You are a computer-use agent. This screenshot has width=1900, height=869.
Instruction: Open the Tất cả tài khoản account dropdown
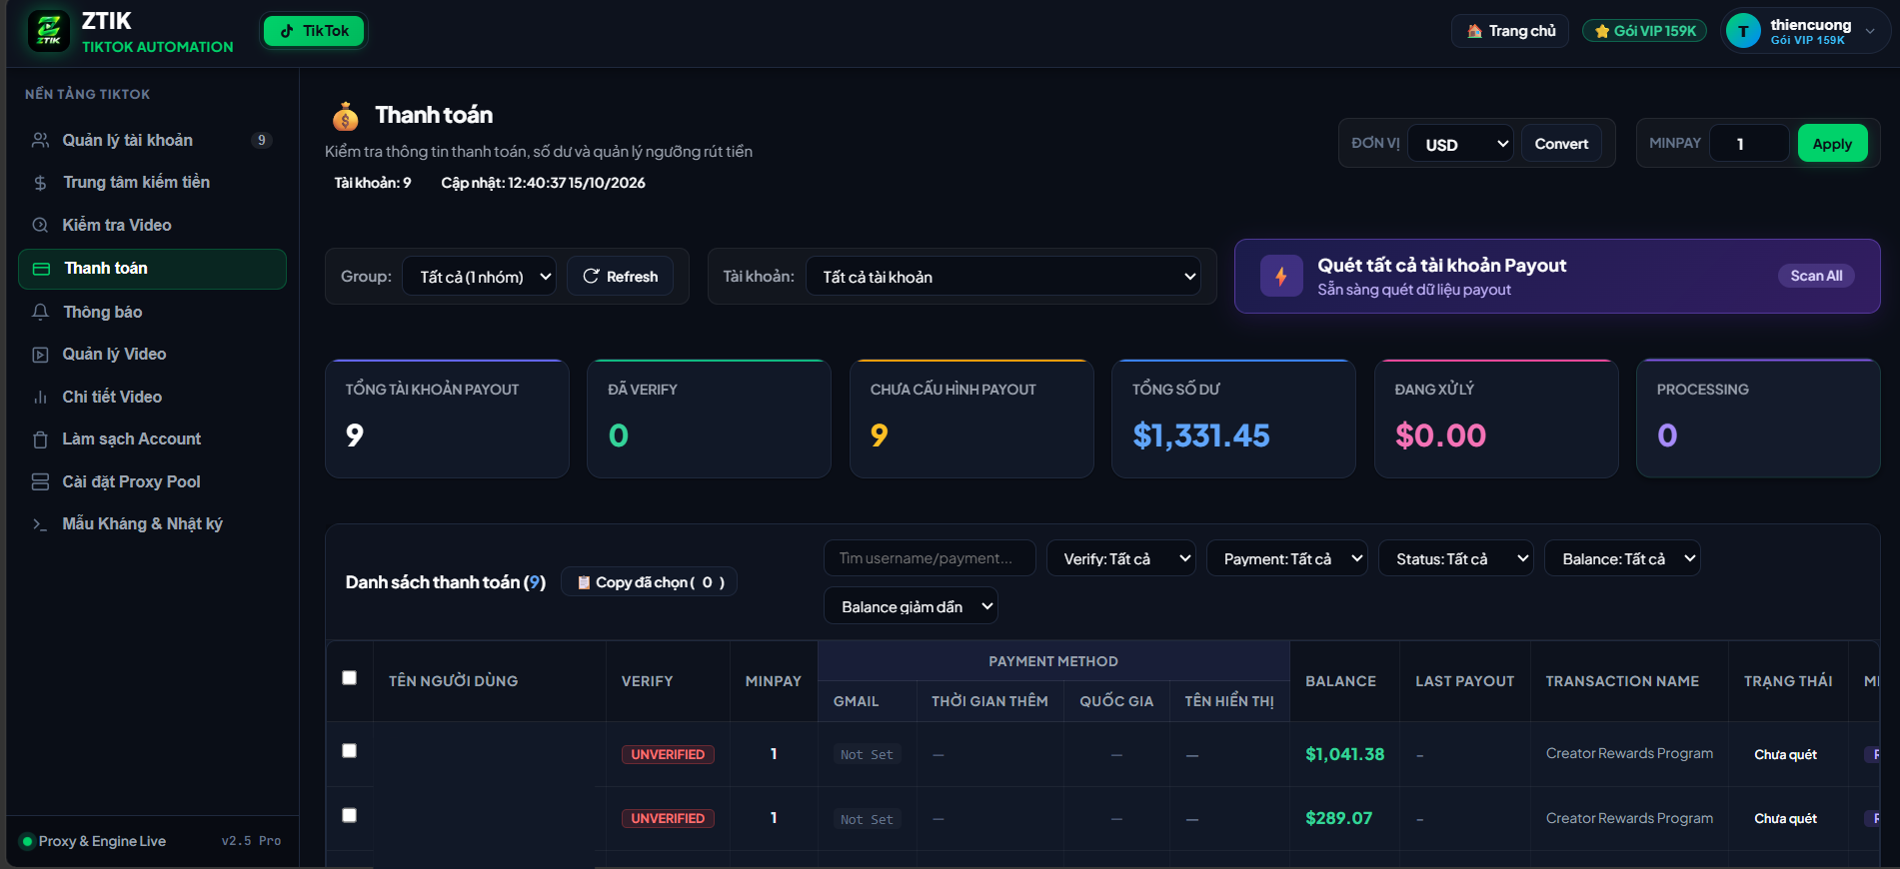[1003, 277]
